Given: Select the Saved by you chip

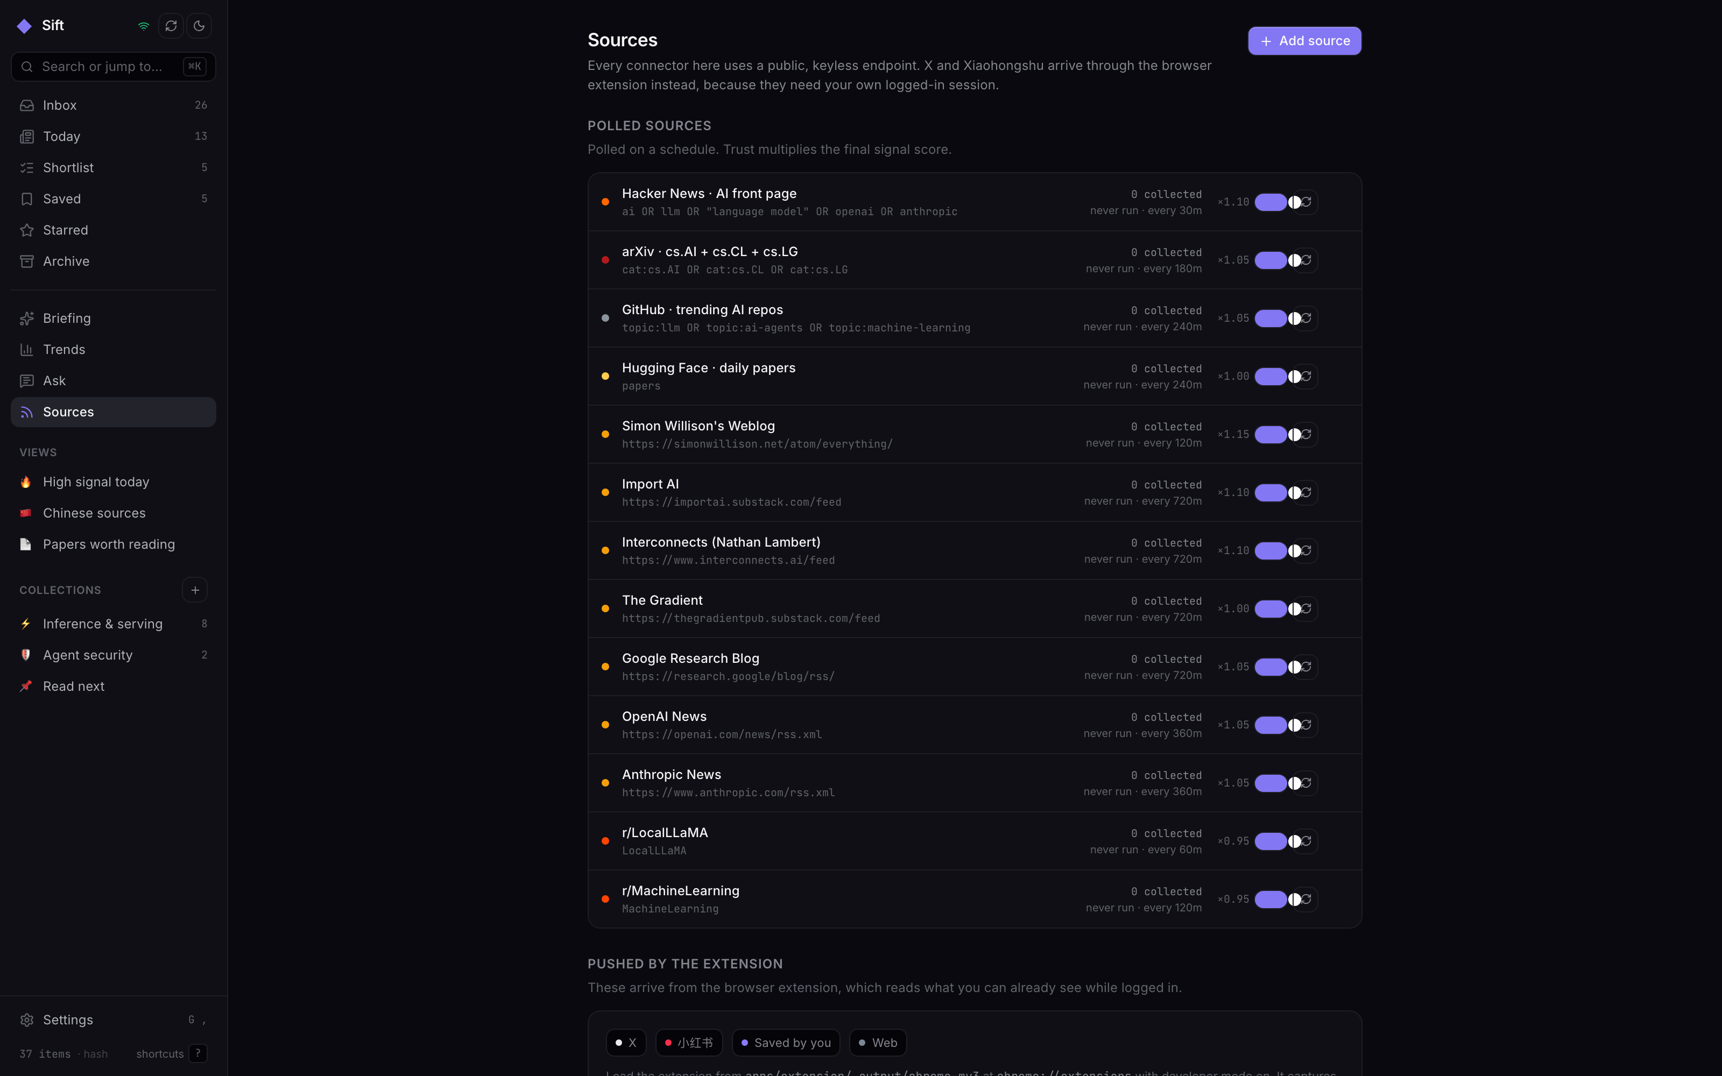Looking at the screenshot, I should pos(786,1043).
